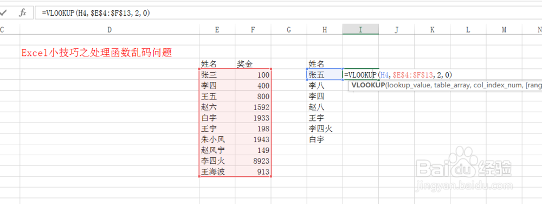Select the bonus cell with value 1933
Screen dimensions: 542x204
[253, 118]
